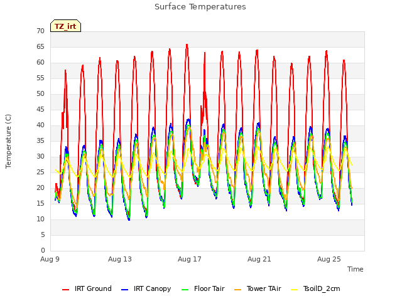Click the Aug 25 x-axis tick label
Screen dimensions: 402x301
pos(329,259)
